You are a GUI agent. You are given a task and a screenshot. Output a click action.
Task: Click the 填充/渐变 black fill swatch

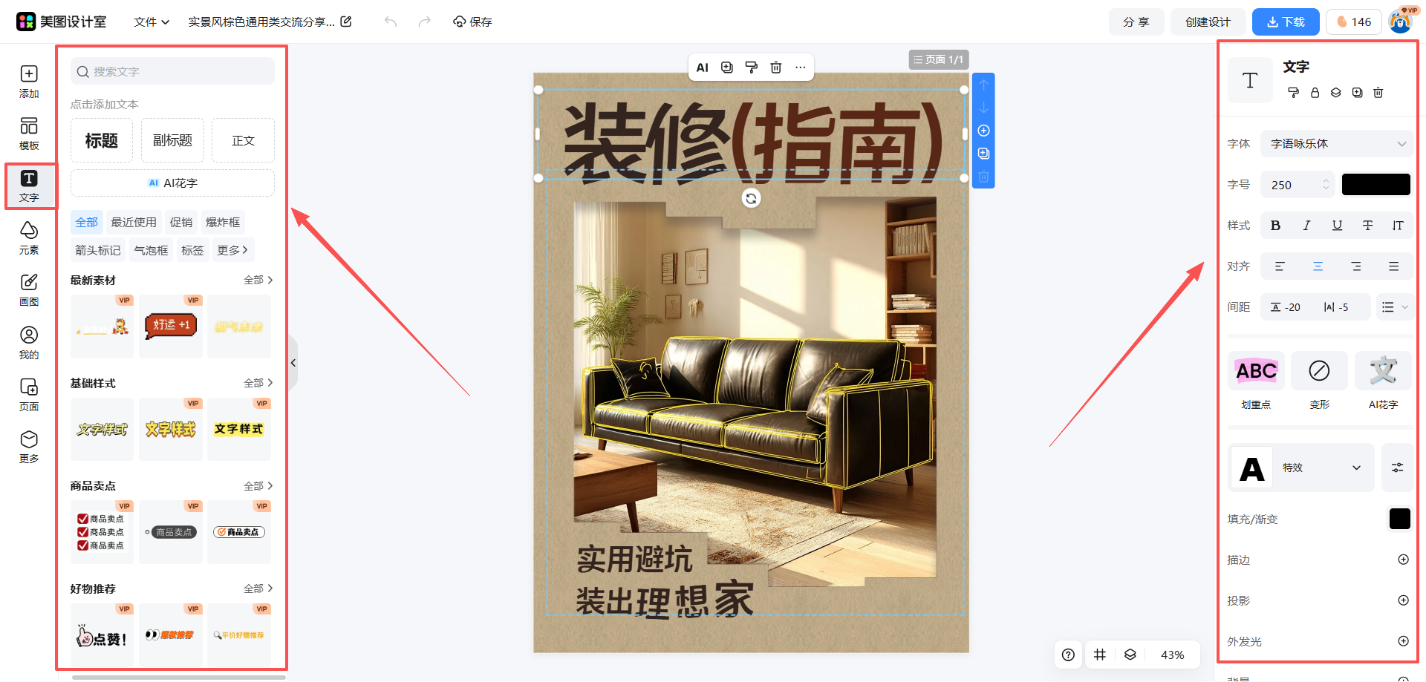[1399, 519]
